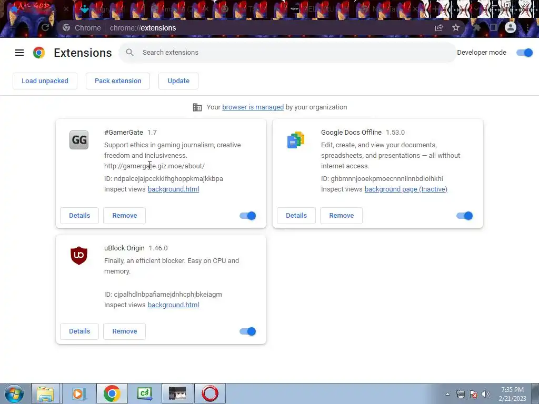Open Windows Explorer from the taskbar
Viewport: 539px width, 404px height.
[46, 393]
